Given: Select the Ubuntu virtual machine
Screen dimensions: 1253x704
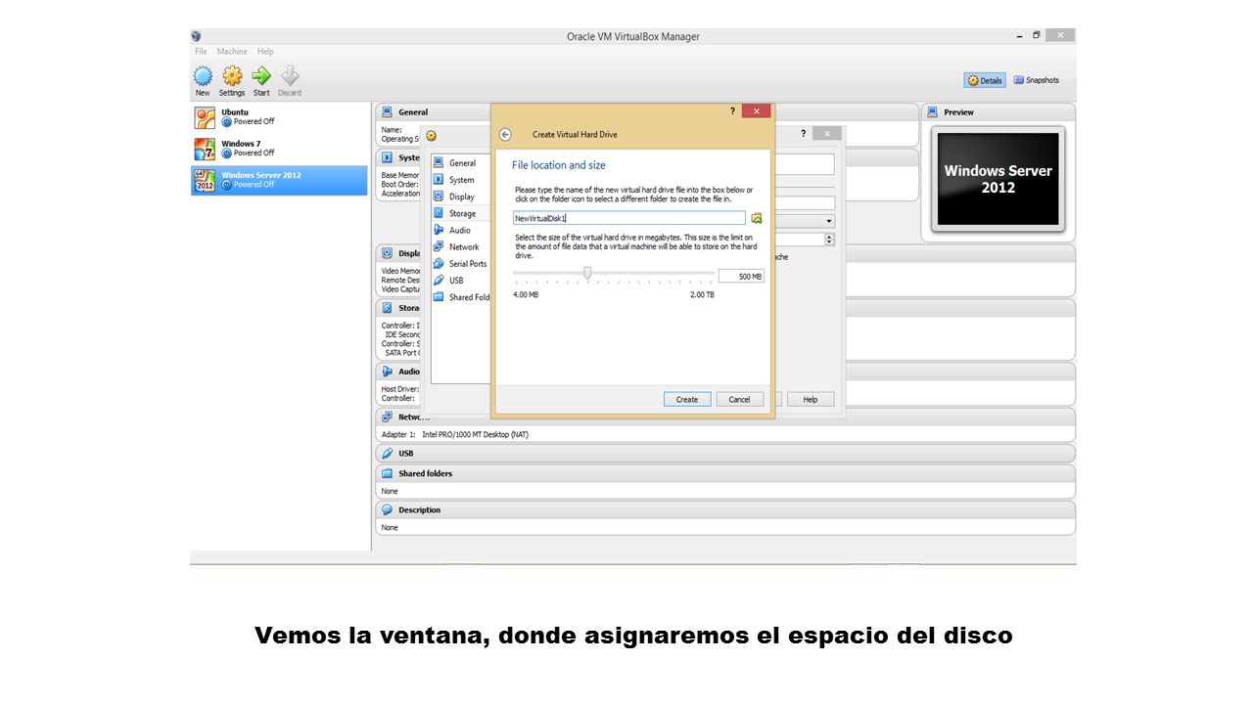Looking at the screenshot, I should pyautogui.click(x=280, y=117).
